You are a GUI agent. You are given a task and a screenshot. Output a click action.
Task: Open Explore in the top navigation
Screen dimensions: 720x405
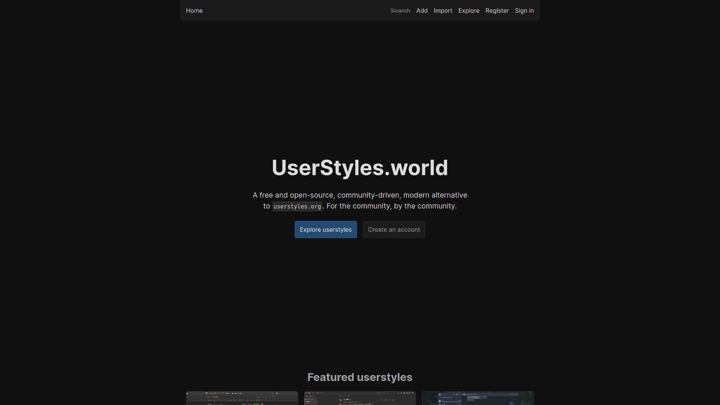click(x=469, y=10)
